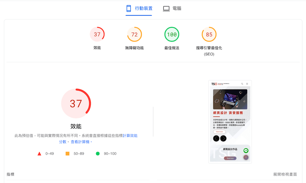The height and width of the screenshot is (183, 306).
Task: Click the 0–49 range text
Action: (x=50, y=154)
